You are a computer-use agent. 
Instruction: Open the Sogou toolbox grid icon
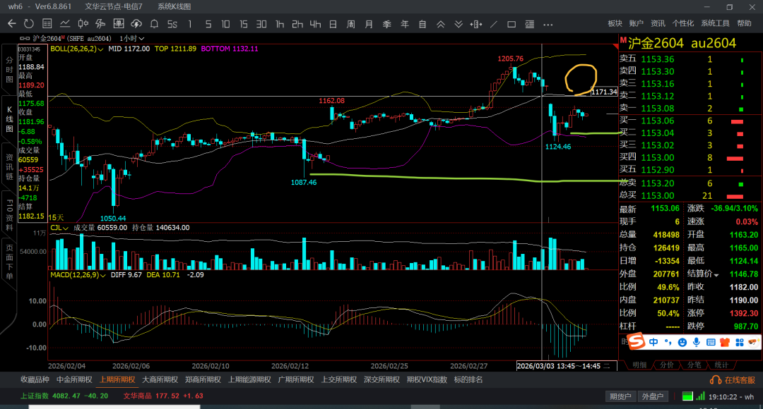pyautogui.click(x=740, y=343)
